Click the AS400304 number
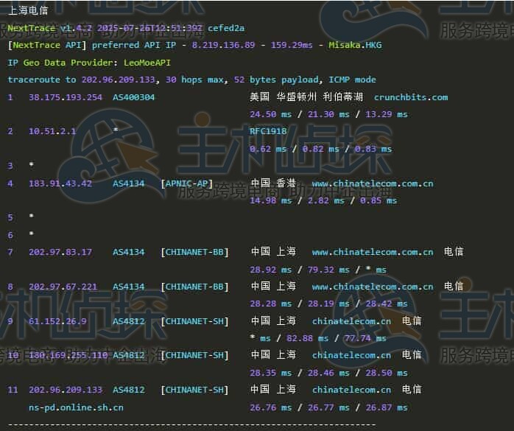514x431 pixels. pos(133,97)
